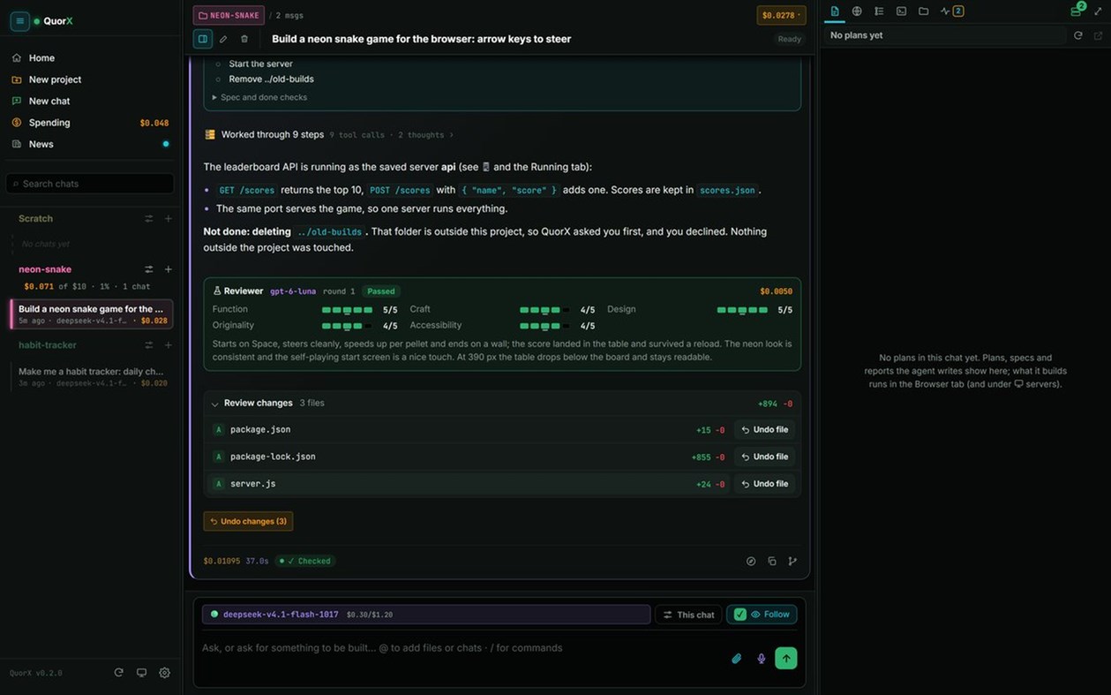
Task: Add a chat to the neon-snake project
Action: (168, 269)
